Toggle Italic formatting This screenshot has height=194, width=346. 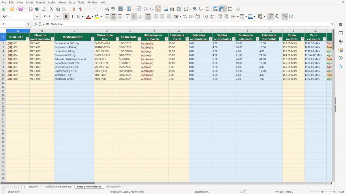click(72, 17)
